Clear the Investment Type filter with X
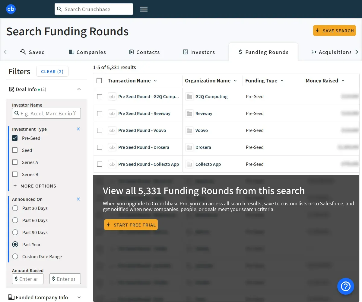 (x=78, y=129)
